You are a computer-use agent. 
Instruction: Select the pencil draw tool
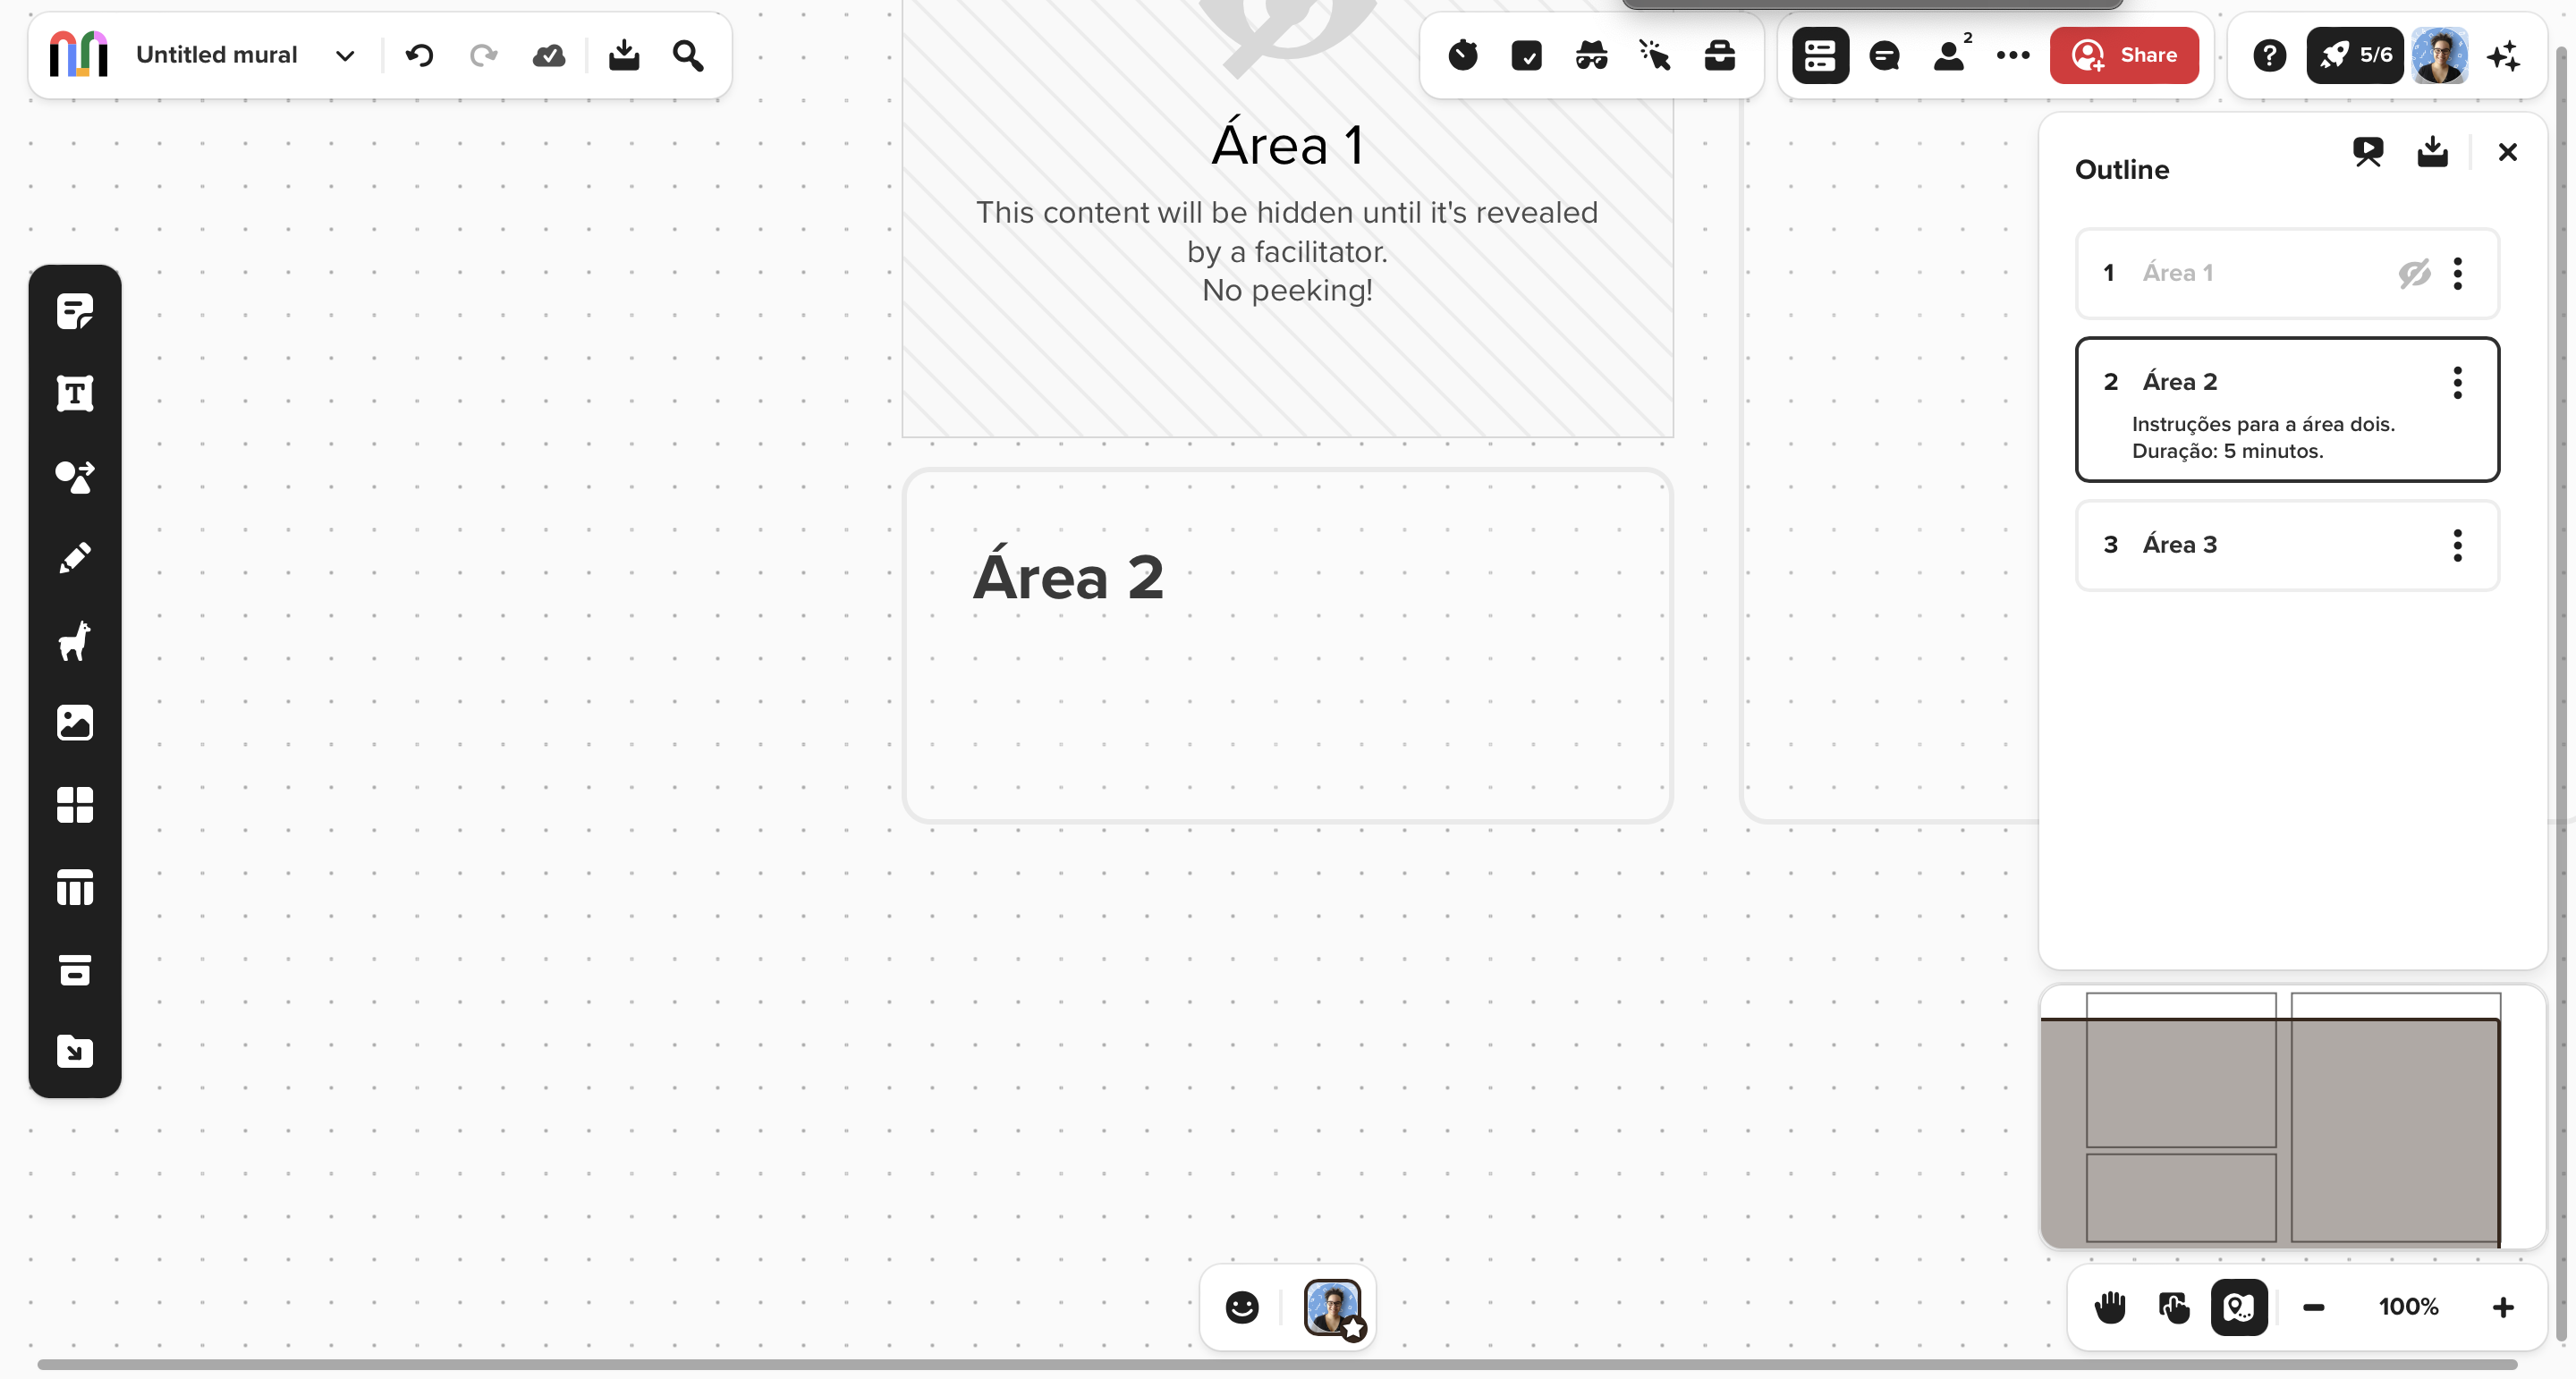75,558
